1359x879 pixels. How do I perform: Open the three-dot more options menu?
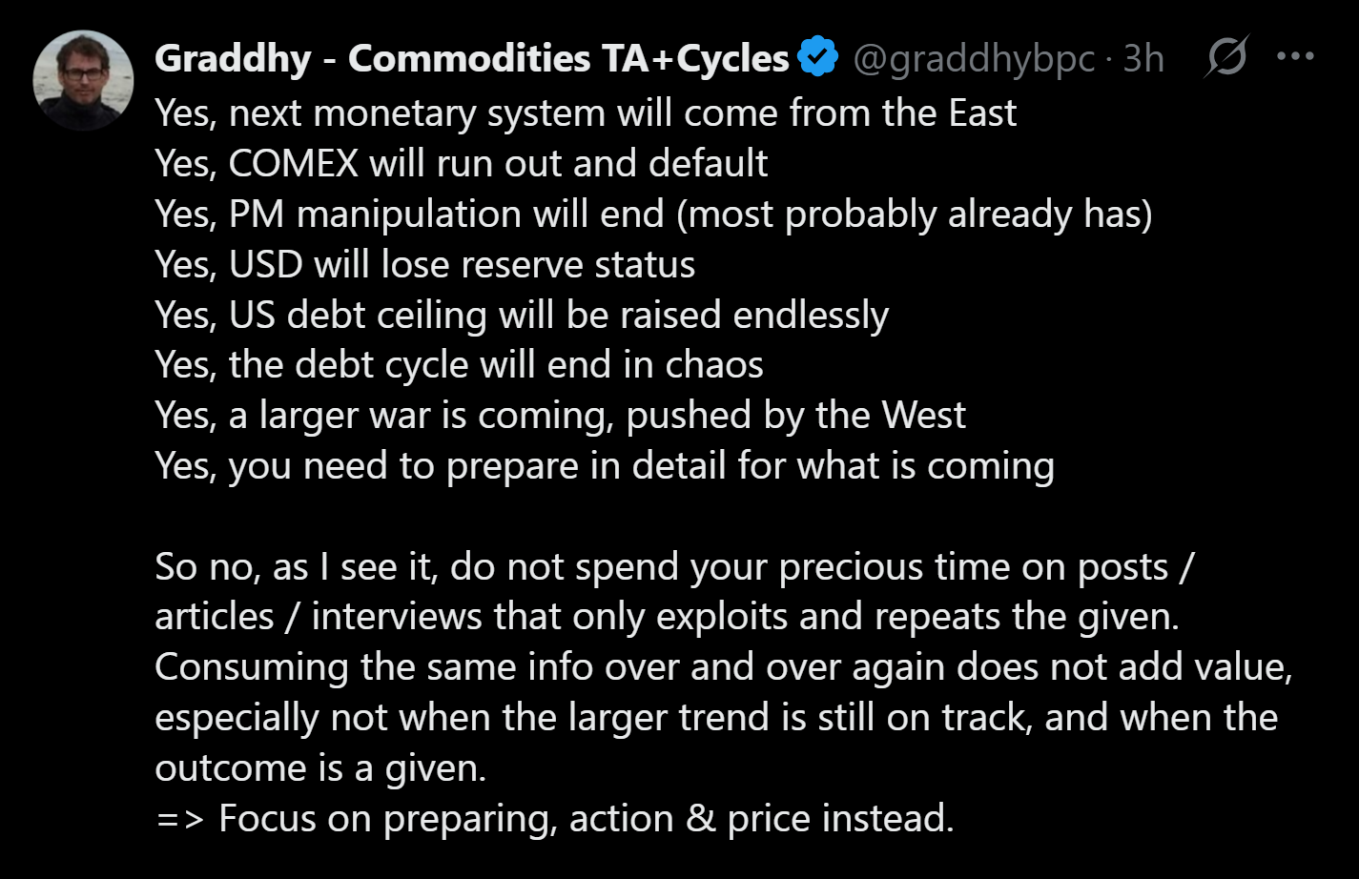coord(1295,56)
